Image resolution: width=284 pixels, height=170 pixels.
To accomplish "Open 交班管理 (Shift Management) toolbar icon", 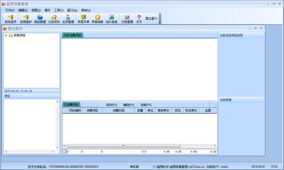I will tap(127, 19).
